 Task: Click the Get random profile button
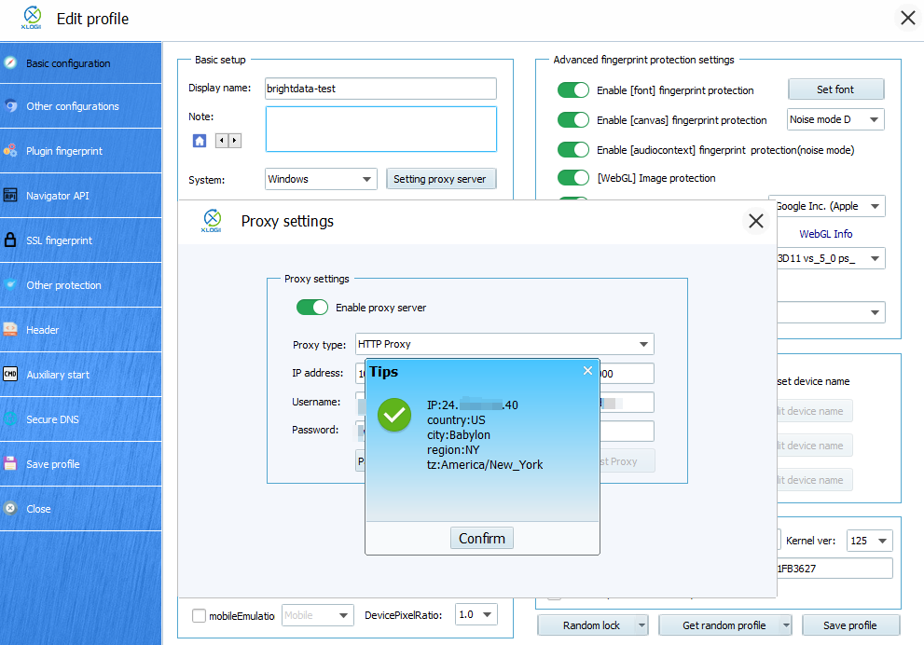[724, 624]
